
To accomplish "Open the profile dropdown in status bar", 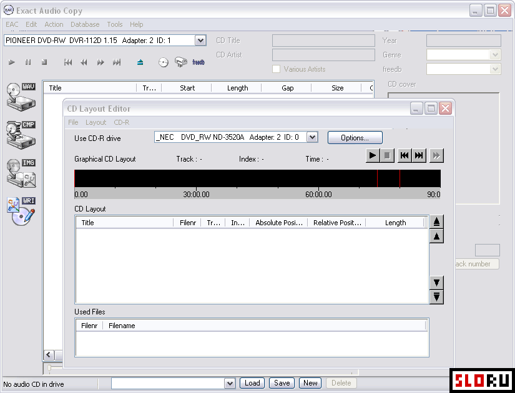I will (230, 383).
